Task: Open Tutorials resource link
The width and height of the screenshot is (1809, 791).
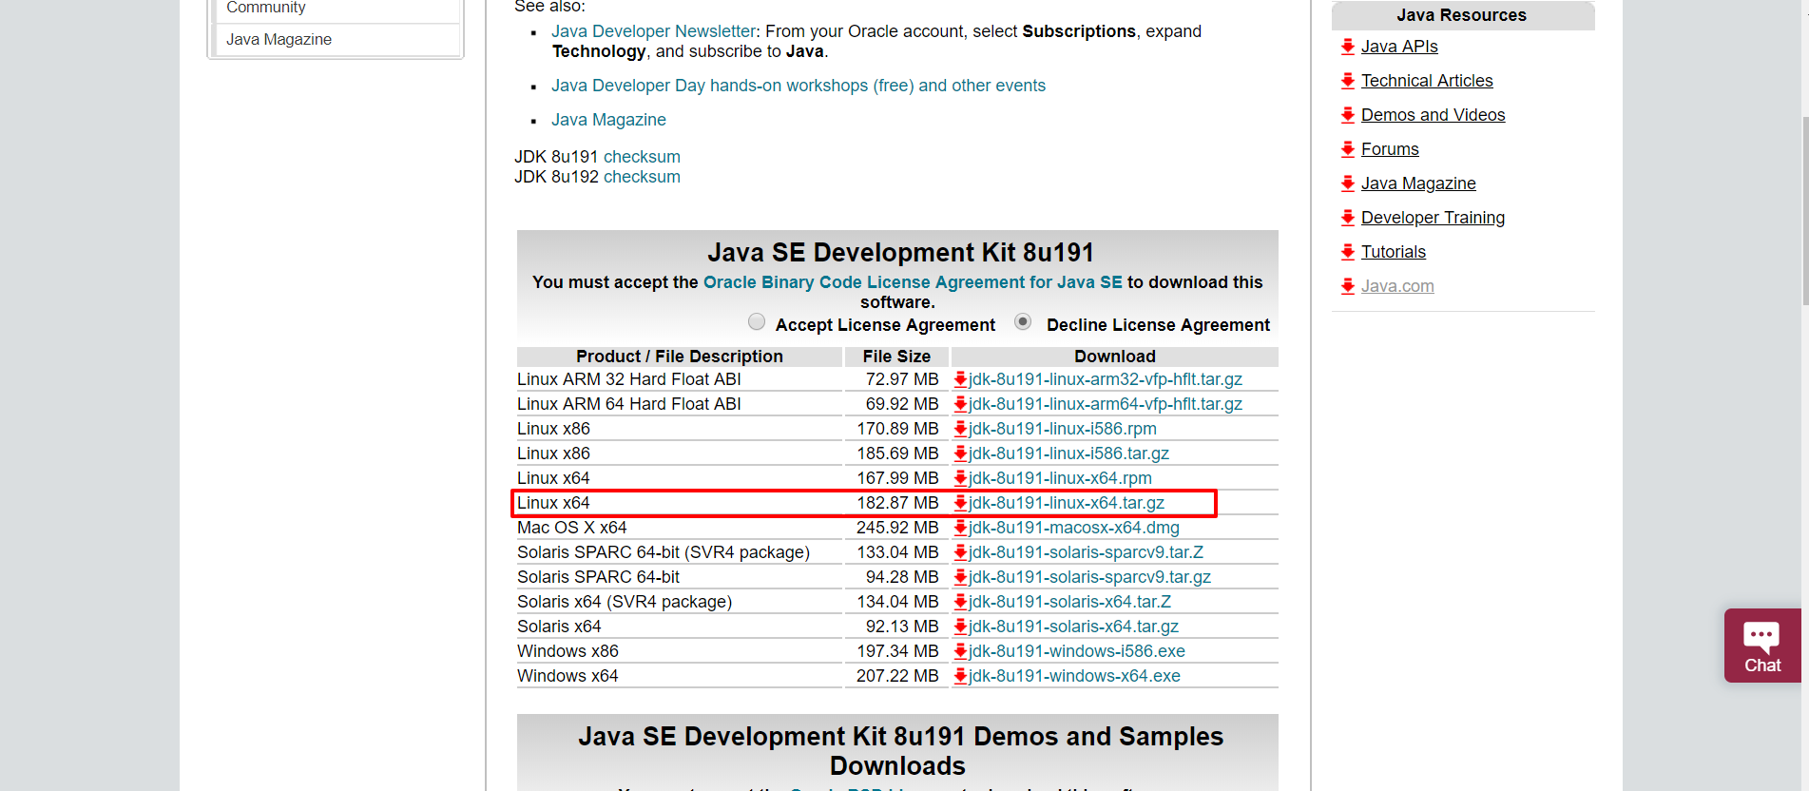Action: pyautogui.click(x=1394, y=252)
